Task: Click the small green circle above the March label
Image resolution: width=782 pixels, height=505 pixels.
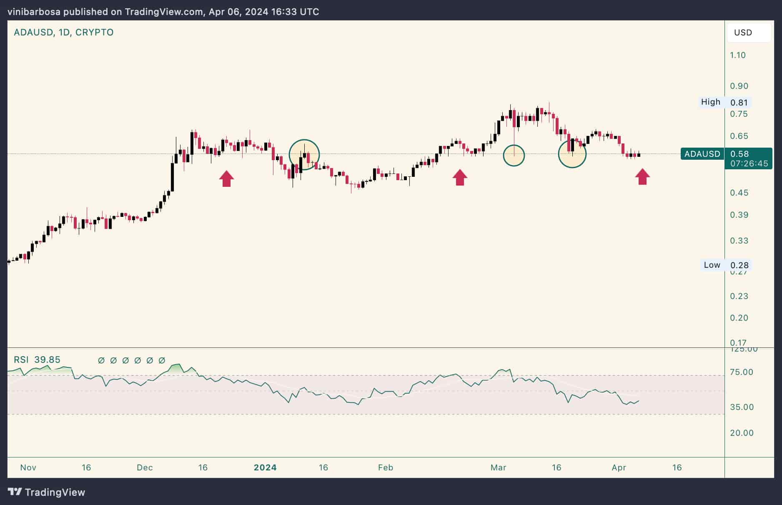Action: [514, 155]
